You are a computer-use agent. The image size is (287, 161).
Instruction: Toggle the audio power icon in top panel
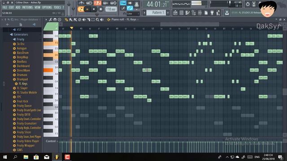coord(248,4)
